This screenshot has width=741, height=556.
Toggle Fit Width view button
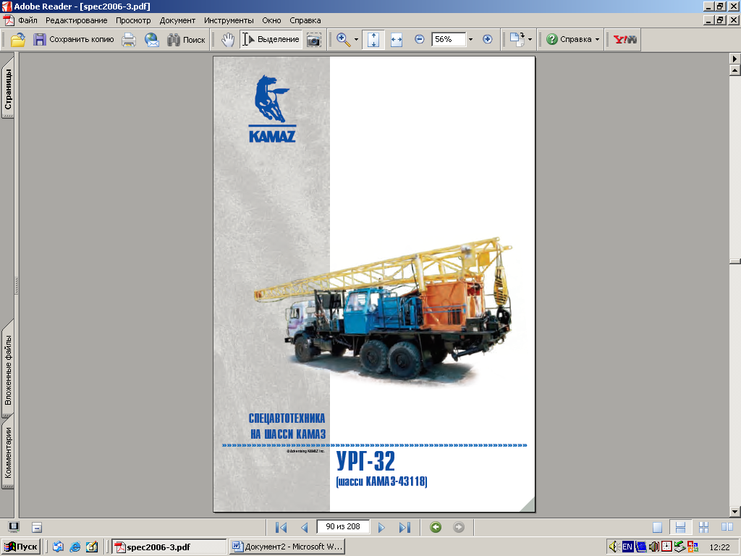coord(397,40)
